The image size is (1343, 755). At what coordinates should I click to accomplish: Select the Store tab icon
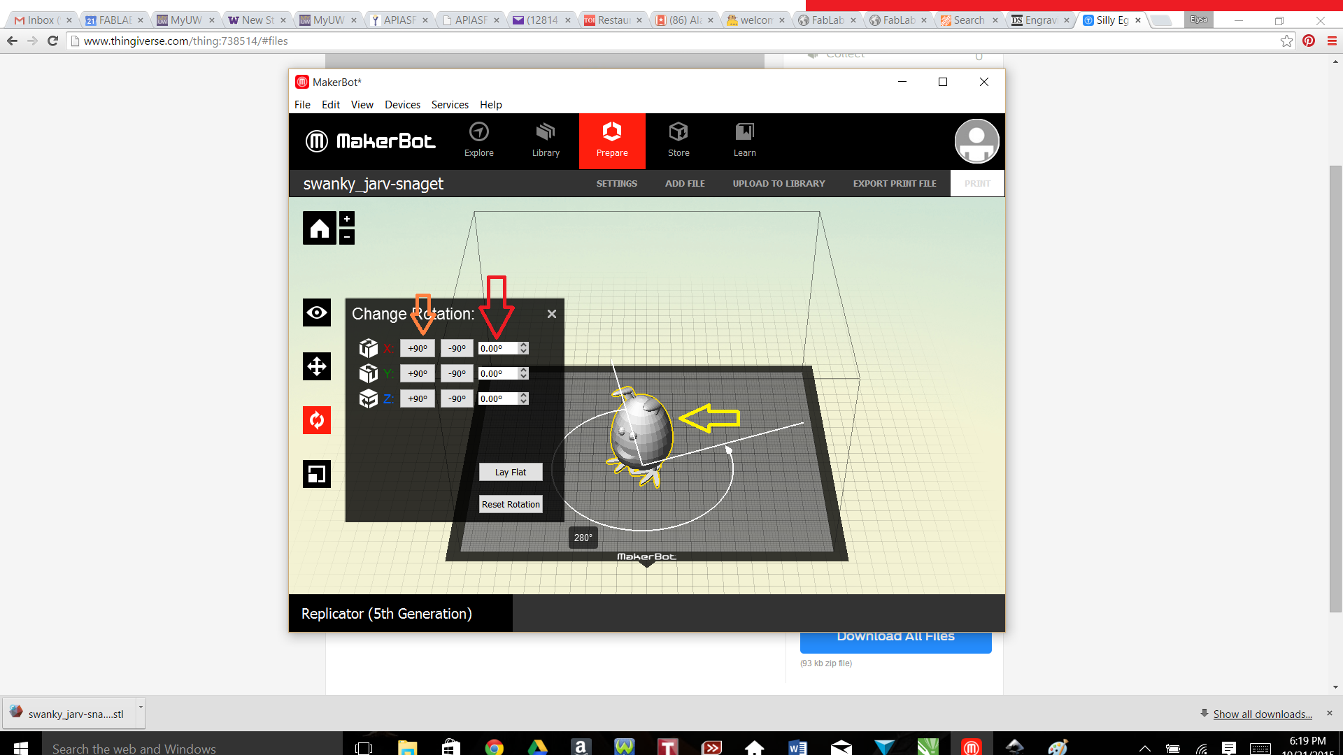pos(678,140)
